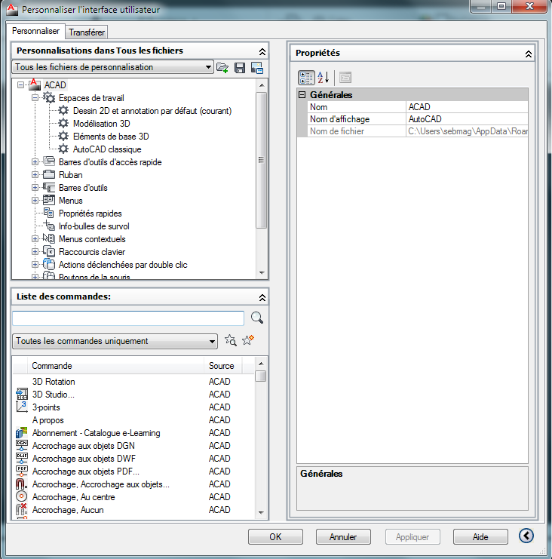
Task: Sort properties alphabetically with A-Z icon
Action: [x=323, y=77]
